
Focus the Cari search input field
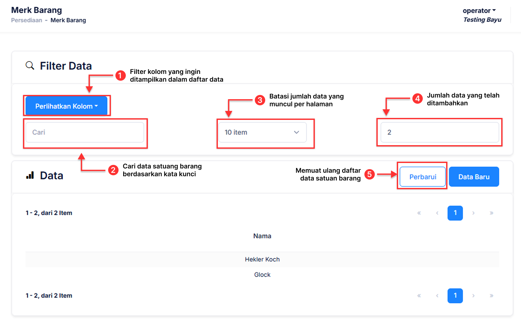tap(85, 132)
